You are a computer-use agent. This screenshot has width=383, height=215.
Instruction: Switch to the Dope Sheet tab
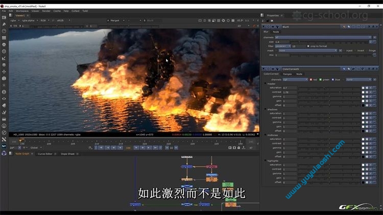pyautogui.click(x=67, y=154)
